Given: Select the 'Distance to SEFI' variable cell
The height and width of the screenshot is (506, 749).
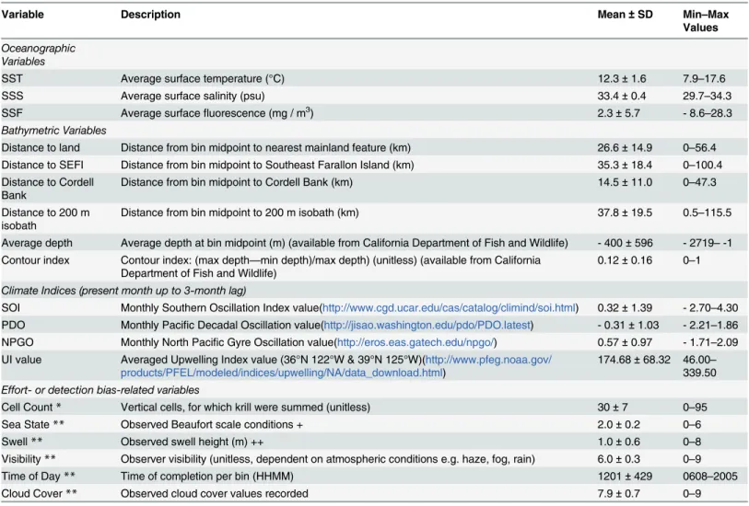Looking at the screenshot, I should click(42, 165).
